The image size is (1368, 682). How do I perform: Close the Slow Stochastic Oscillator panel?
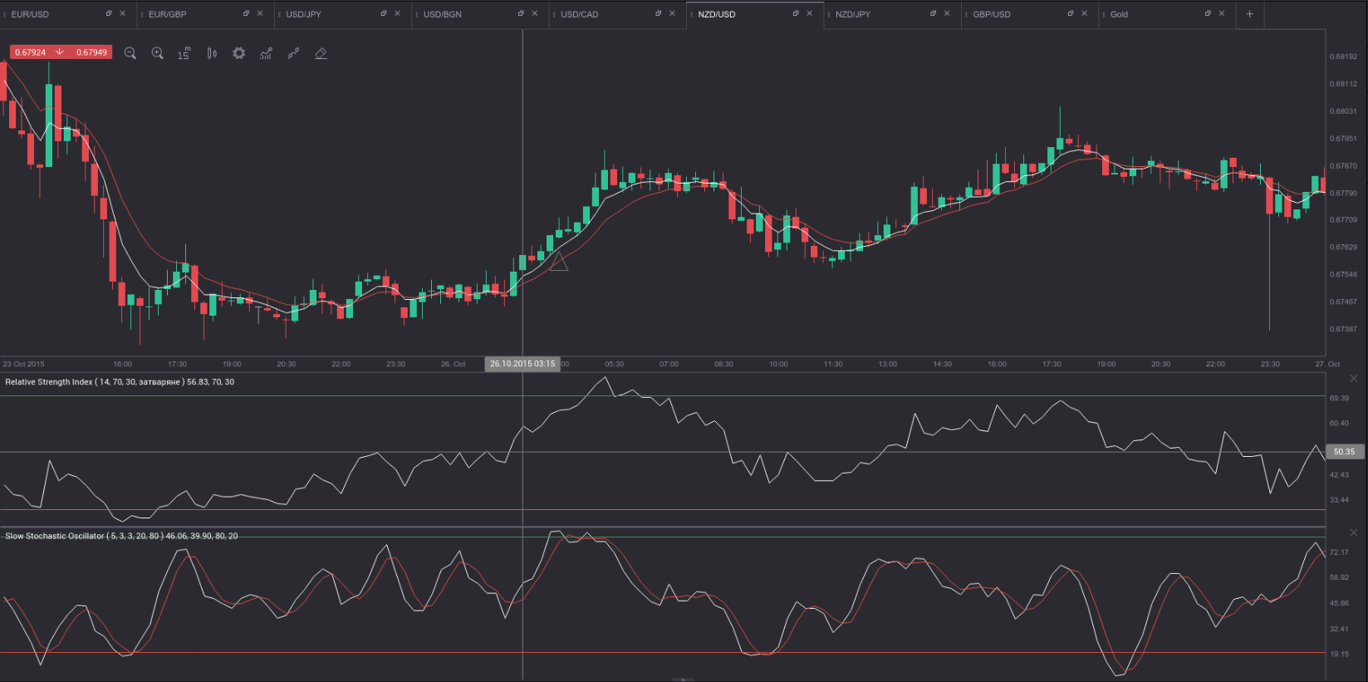coord(1354,532)
